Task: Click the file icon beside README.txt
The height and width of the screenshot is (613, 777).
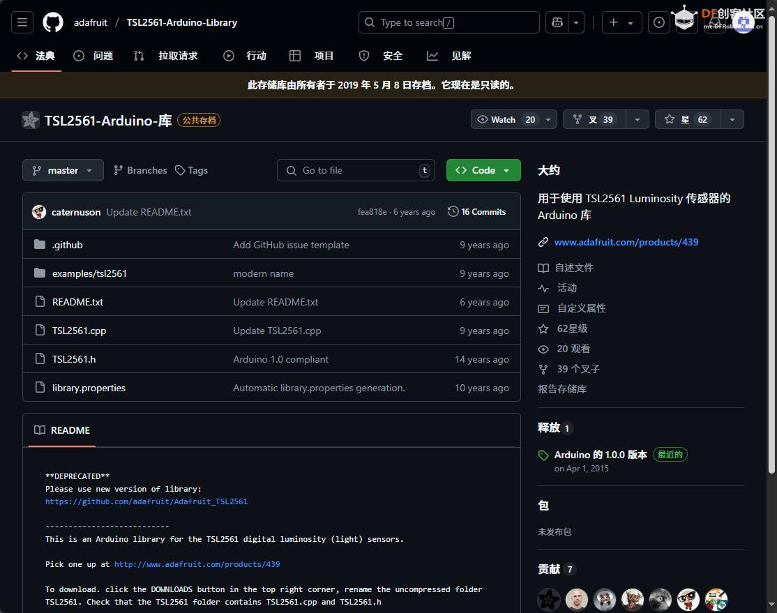Action: [40, 301]
